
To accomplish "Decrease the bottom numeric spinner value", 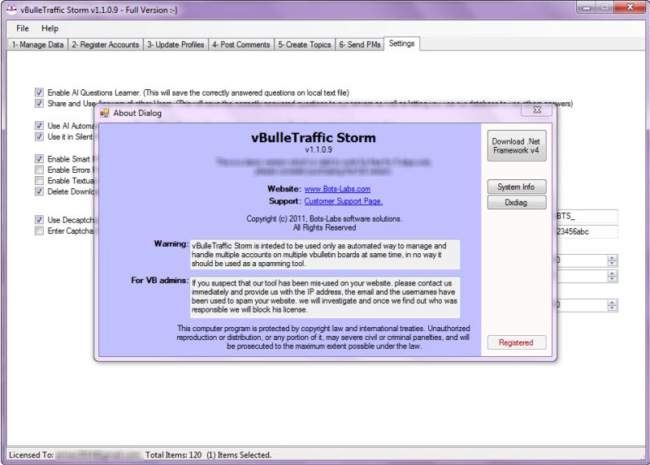I will tap(612, 308).
